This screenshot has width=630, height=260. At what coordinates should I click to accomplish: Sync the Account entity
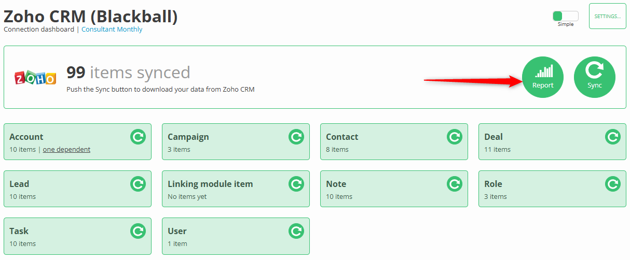point(138,137)
